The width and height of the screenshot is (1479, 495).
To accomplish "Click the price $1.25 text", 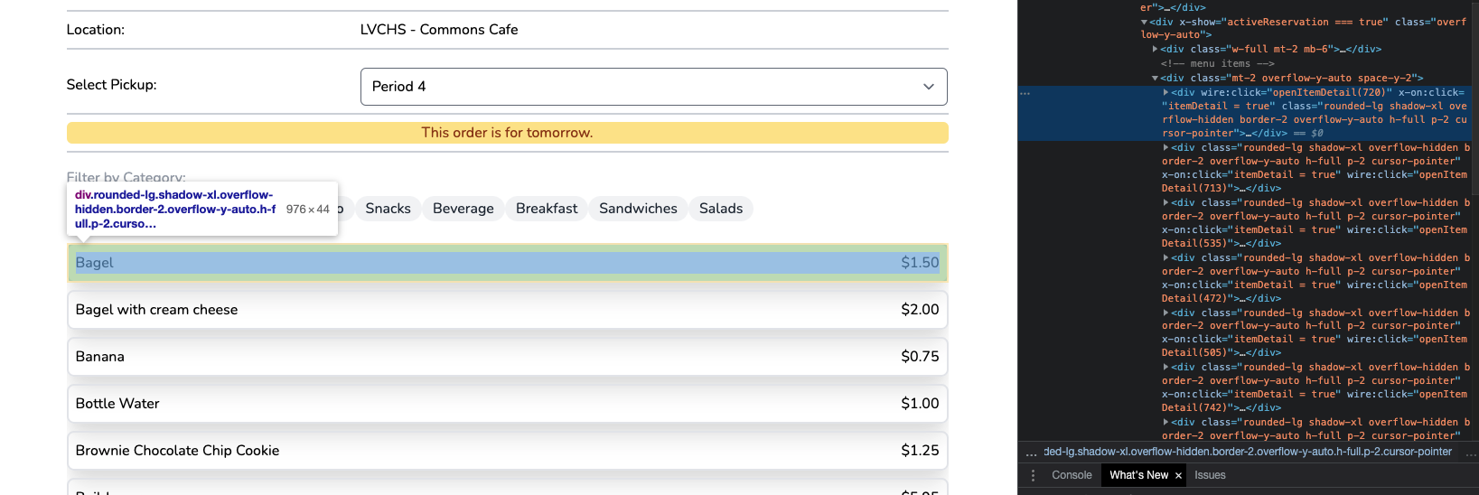I will [x=920, y=451].
